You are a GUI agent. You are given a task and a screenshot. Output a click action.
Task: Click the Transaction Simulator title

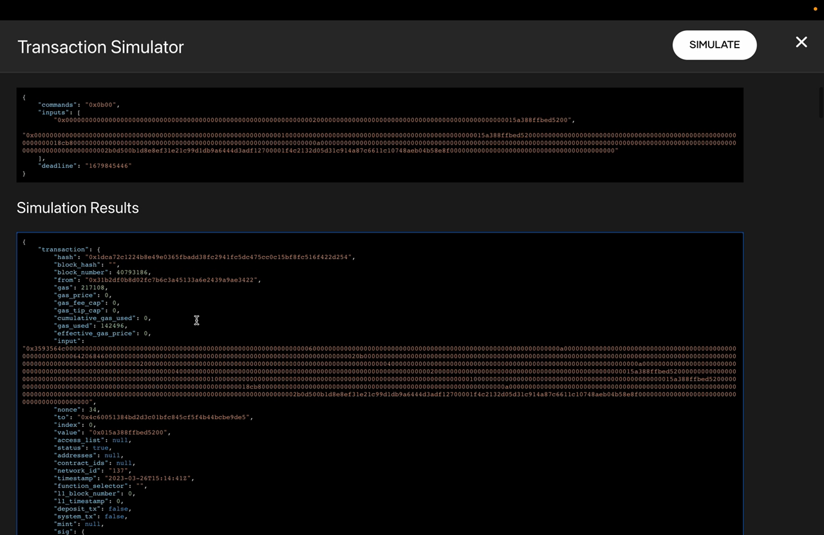tap(100, 47)
